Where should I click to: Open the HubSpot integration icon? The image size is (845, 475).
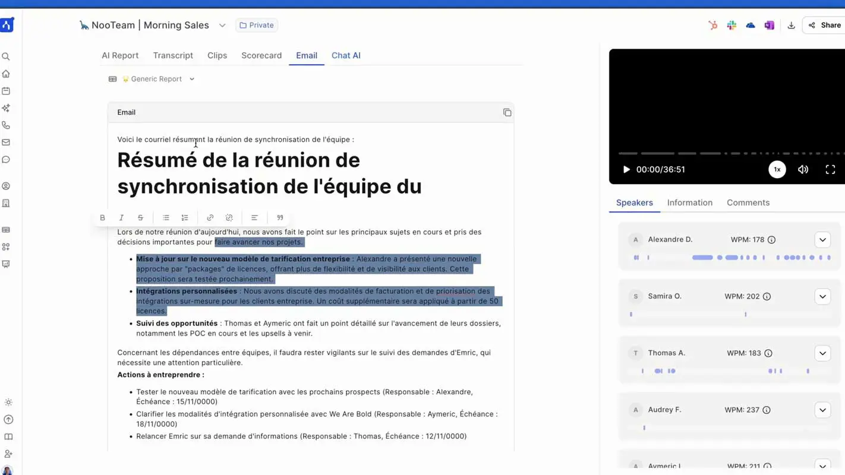click(712, 26)
